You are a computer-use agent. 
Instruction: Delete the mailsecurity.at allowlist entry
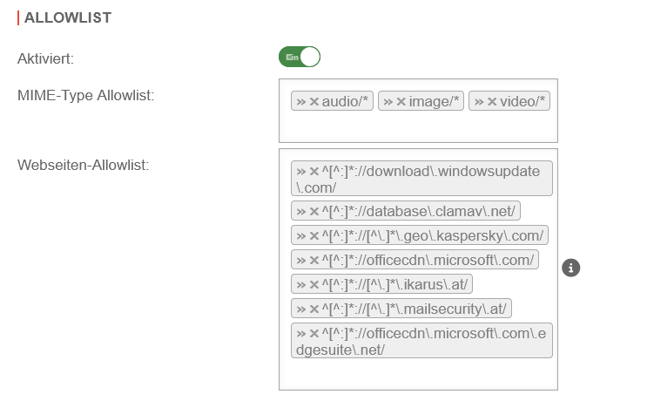314,309
